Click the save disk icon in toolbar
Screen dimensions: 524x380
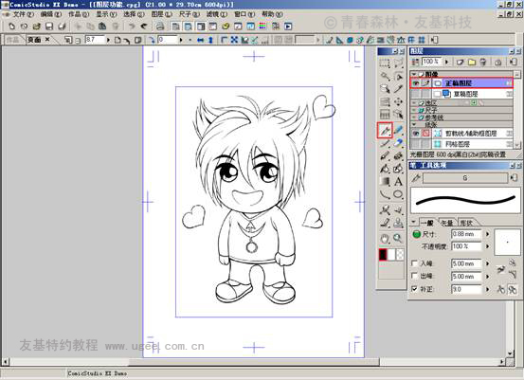tap(49, 27)
